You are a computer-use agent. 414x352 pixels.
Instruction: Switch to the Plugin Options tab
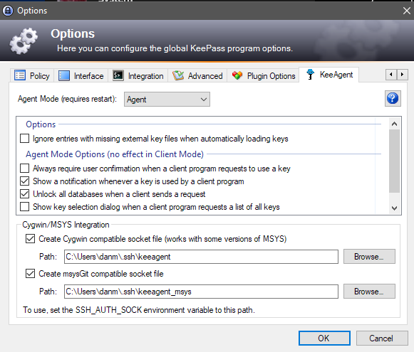pos(263,76)
